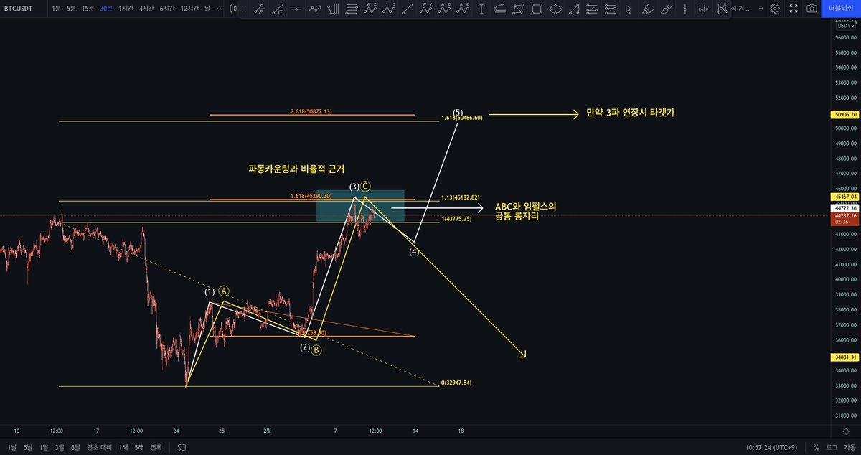Toggle 로그 logarithmic scale
This screenshot has width=861, height=455.
coord(831,447)
